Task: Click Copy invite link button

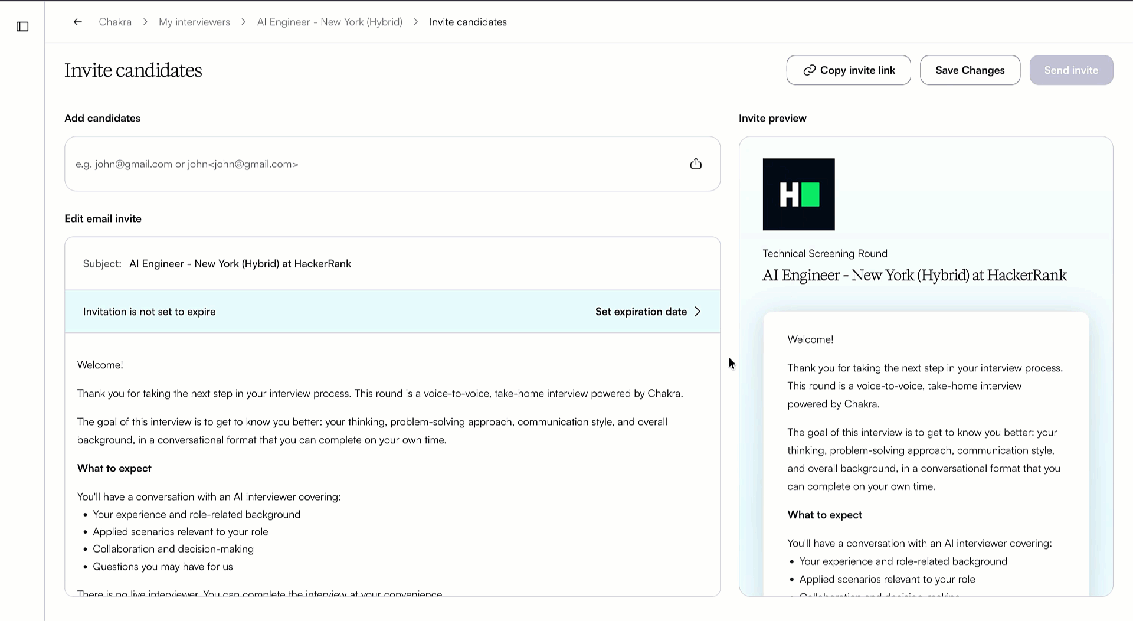Action: point(849,70)
